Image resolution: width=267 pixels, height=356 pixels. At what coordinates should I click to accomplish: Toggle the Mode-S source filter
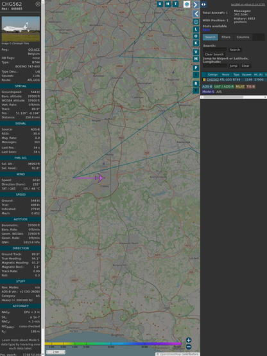(x=208, y=92)
